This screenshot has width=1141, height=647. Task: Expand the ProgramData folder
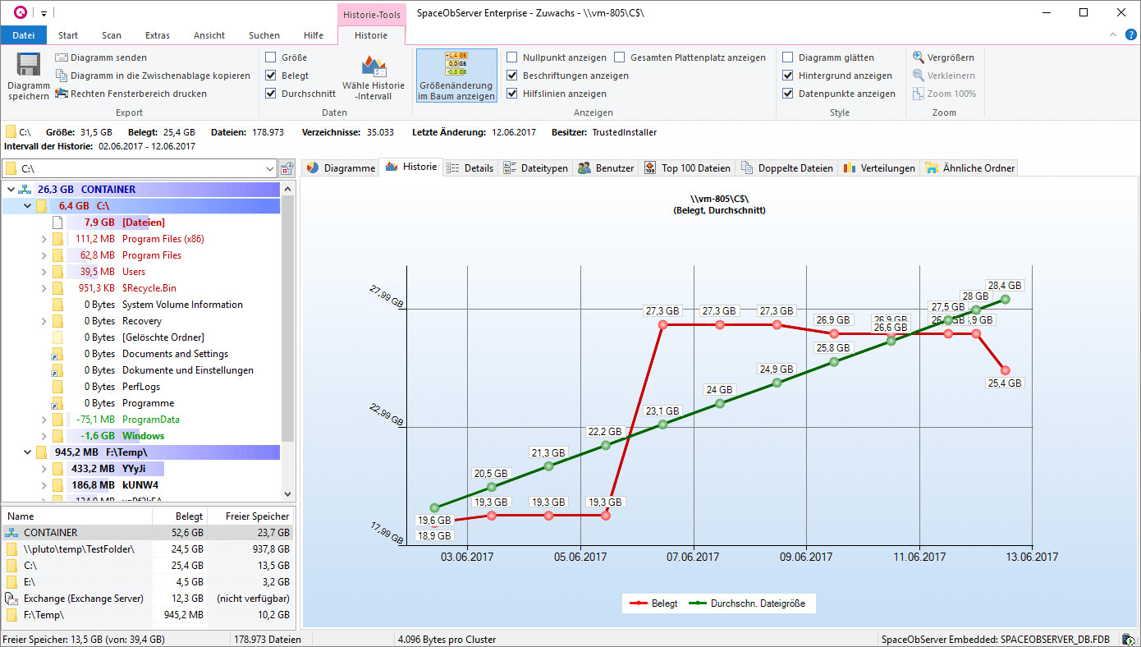click(x=44, y=420)
